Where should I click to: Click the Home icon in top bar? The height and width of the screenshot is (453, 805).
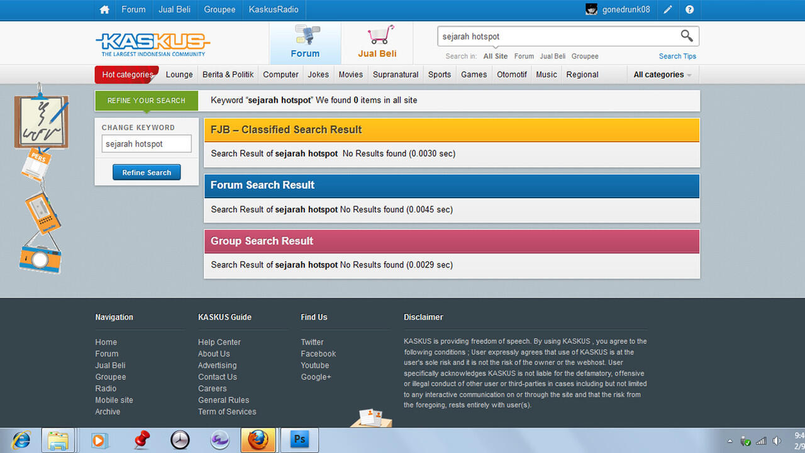[x=104, y=9]
